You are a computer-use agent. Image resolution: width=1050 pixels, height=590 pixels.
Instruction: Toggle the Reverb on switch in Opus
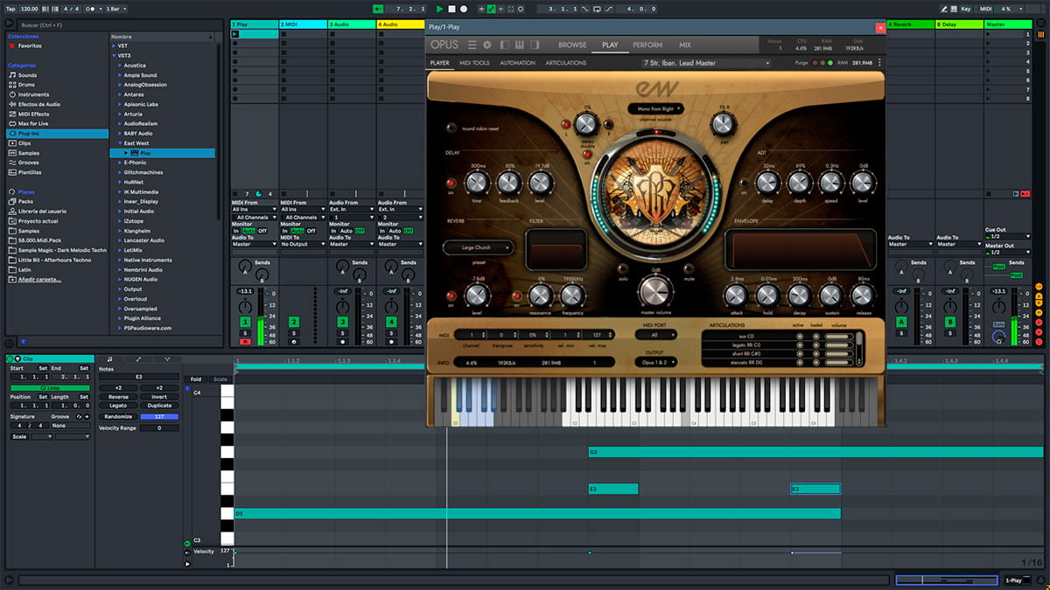pos(451,295)
